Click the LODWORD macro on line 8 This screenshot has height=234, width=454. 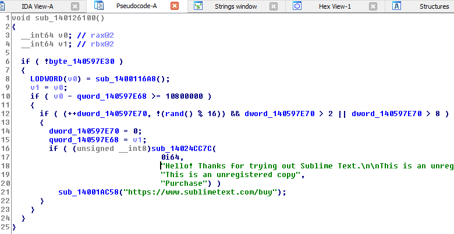pos(47,79)
